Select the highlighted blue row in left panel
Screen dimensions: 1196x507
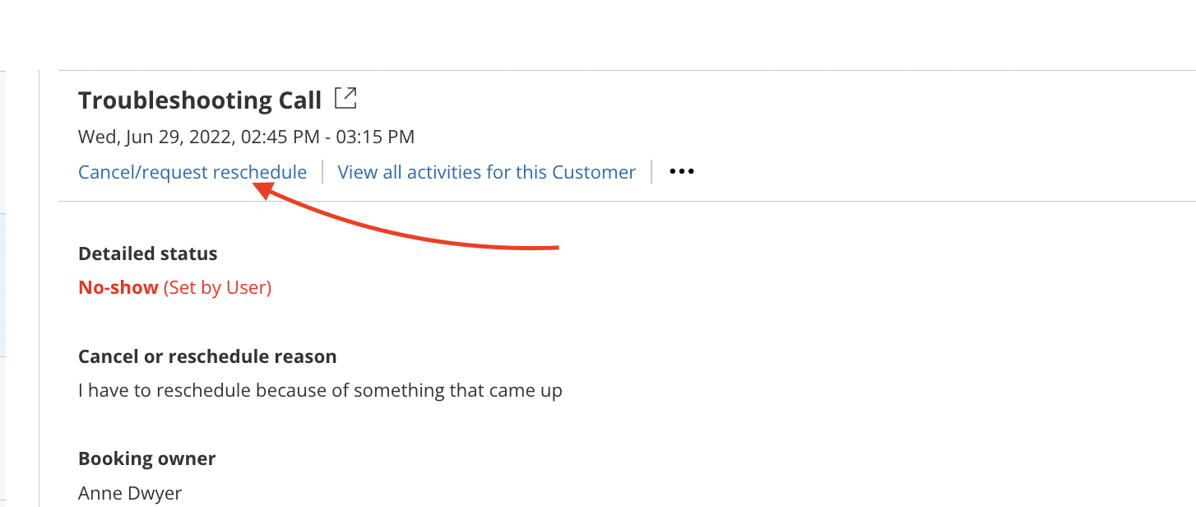3,285
